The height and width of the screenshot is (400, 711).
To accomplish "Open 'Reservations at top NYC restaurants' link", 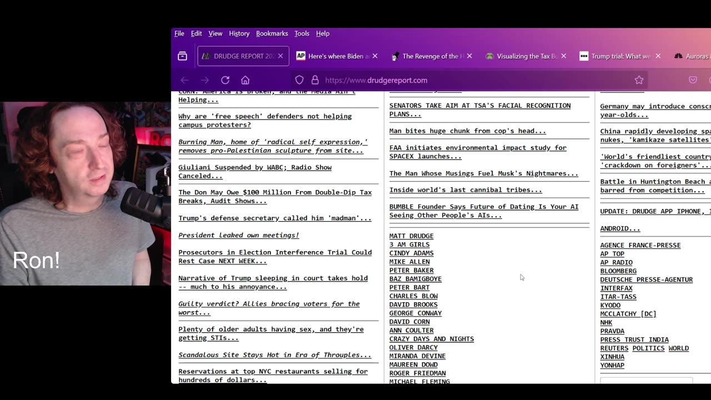I will pos(273,376).
